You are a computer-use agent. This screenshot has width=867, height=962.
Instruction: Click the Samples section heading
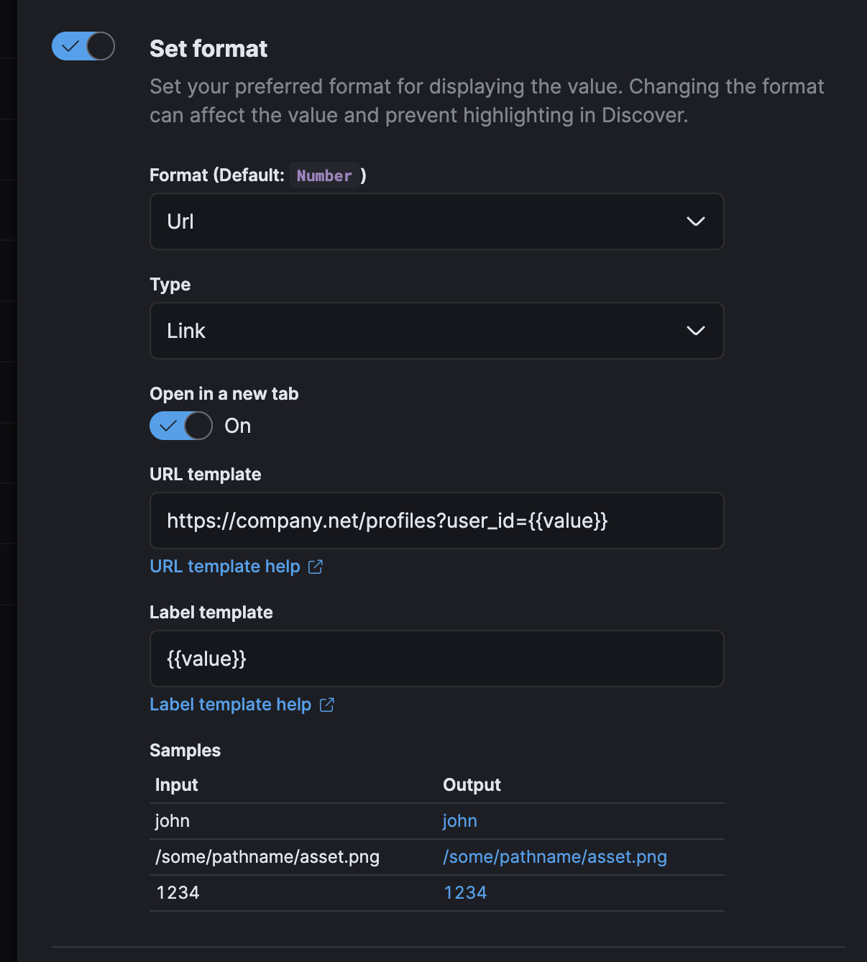(185, 750)
